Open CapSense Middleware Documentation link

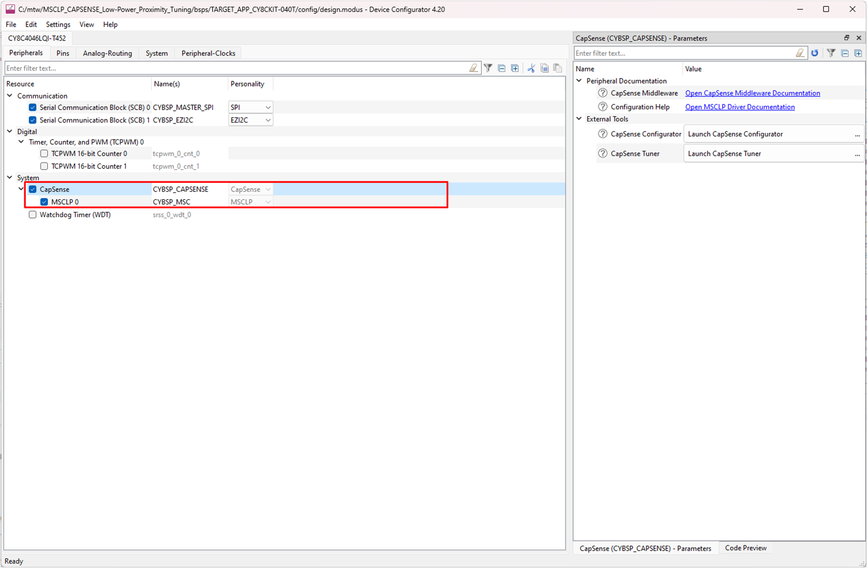point(753,93)
